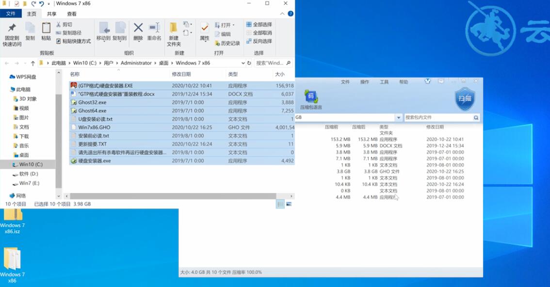The width and height of the screenshot is (550, 287).
Task: Switch Explorer to the large icons view toggle
Action: pyautogui.click(x=289, y=204)
